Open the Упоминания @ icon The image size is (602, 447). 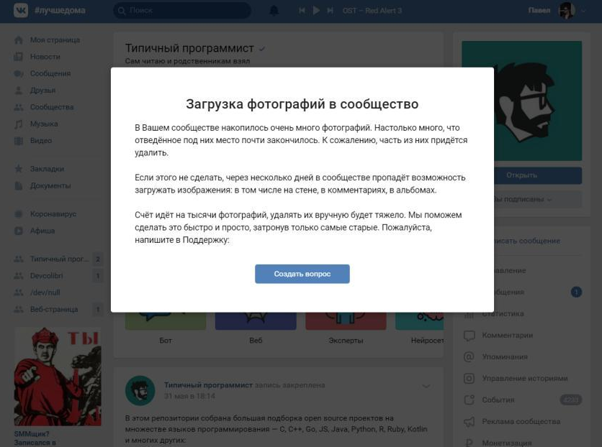point(470,357)
